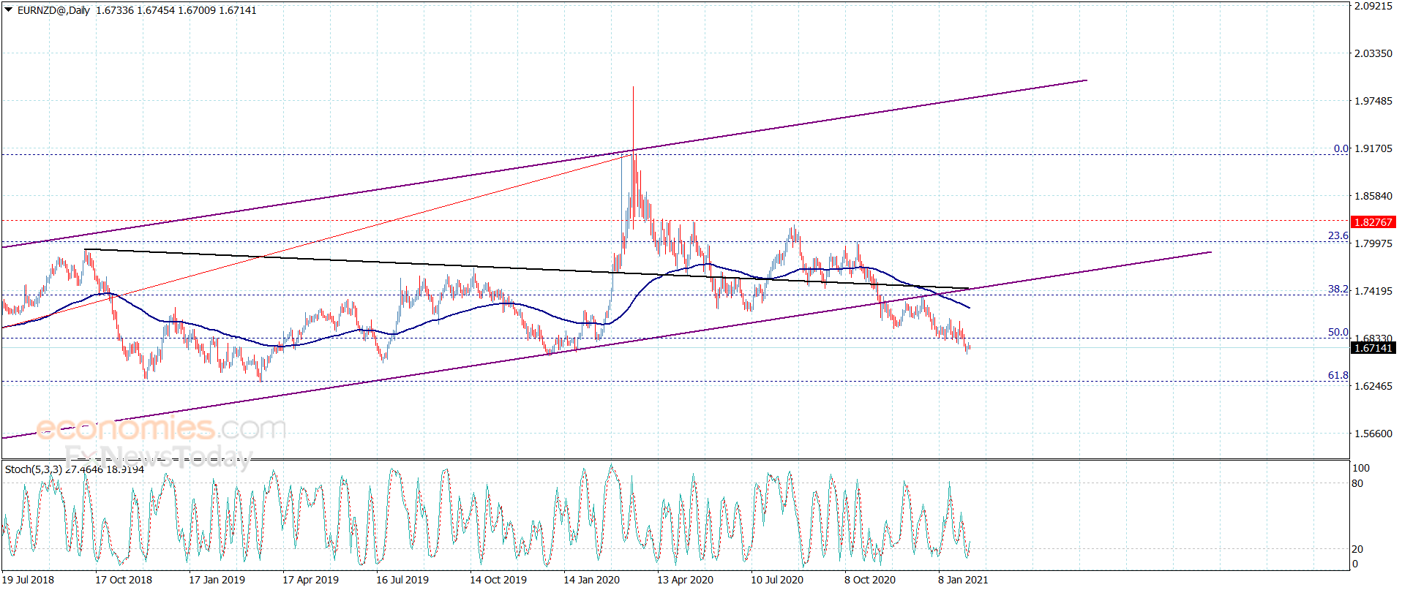
Task: Click the 14 Jan 2020 date marker
Action: tap(591, 580)
